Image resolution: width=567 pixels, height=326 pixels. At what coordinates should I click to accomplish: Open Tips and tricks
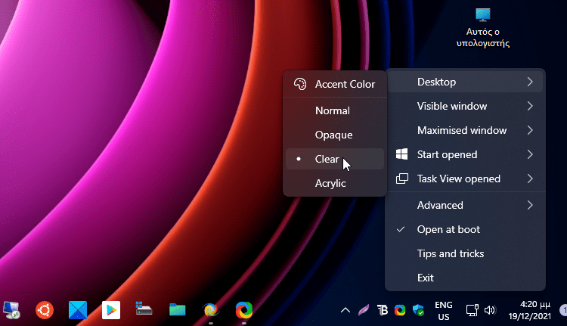tap(465, 253)
